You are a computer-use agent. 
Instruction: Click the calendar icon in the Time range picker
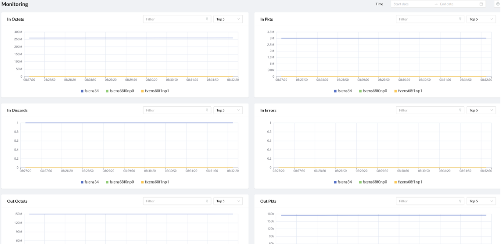481,4
